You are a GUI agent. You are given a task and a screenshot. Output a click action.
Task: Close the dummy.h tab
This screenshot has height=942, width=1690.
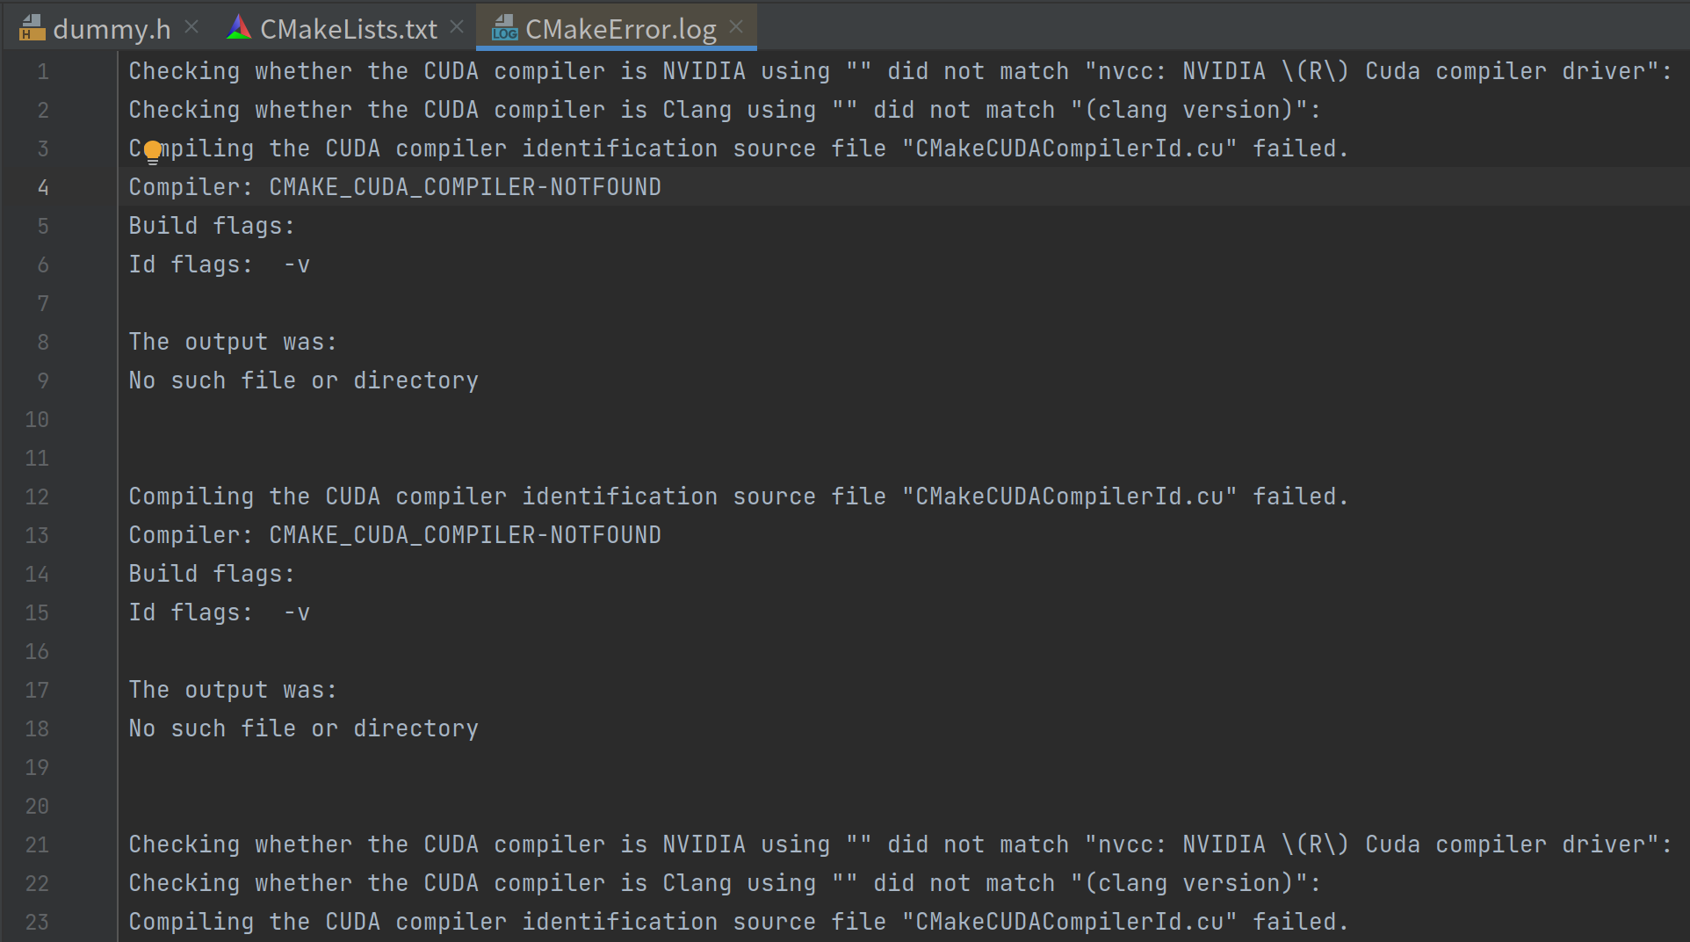191,27
